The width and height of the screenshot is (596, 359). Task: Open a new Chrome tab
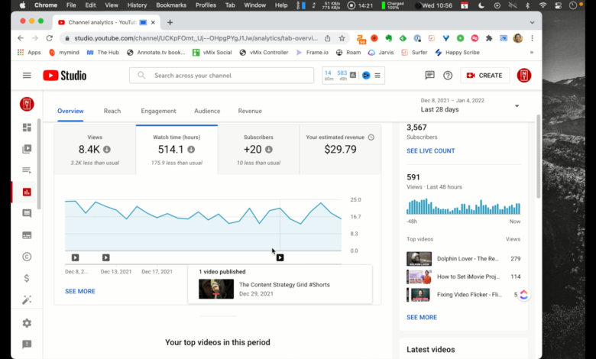(170, 22)
